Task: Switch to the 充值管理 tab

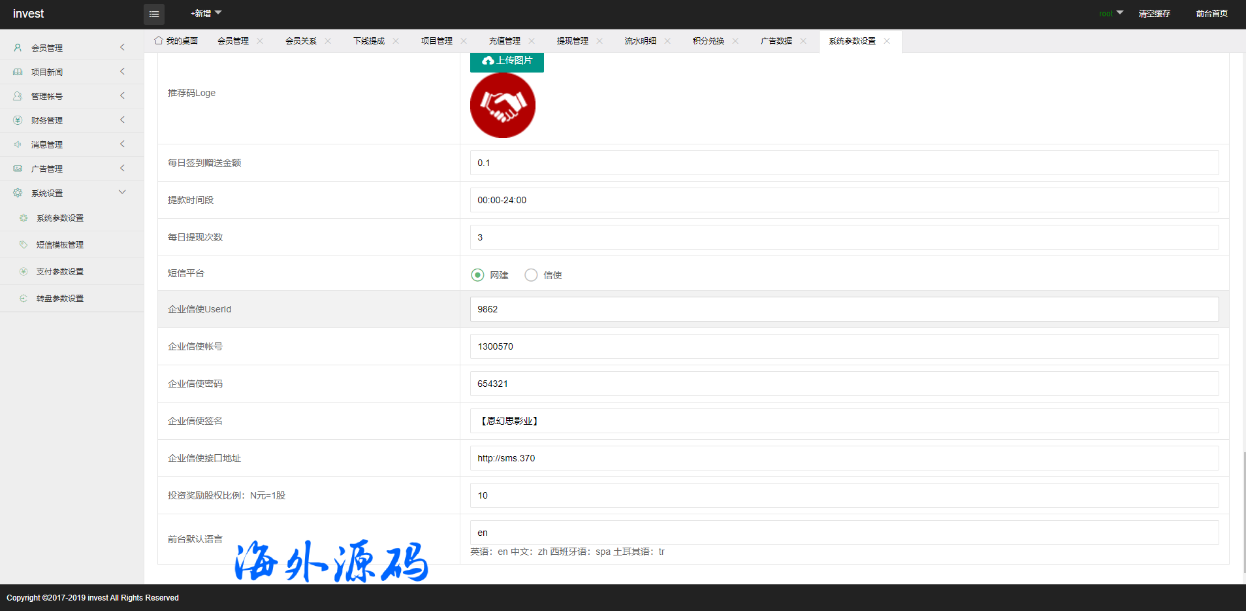Action: coord(504,41)
